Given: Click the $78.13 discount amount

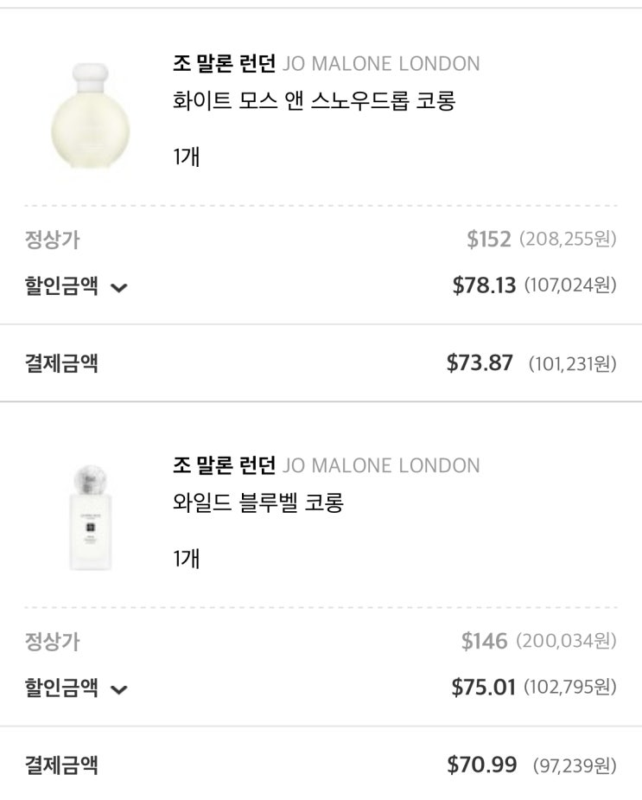Looking at the screenshot, I should (484, 285).
